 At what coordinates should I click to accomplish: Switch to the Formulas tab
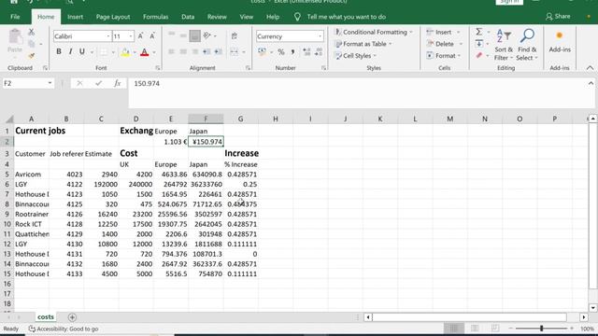coord(156,17)
